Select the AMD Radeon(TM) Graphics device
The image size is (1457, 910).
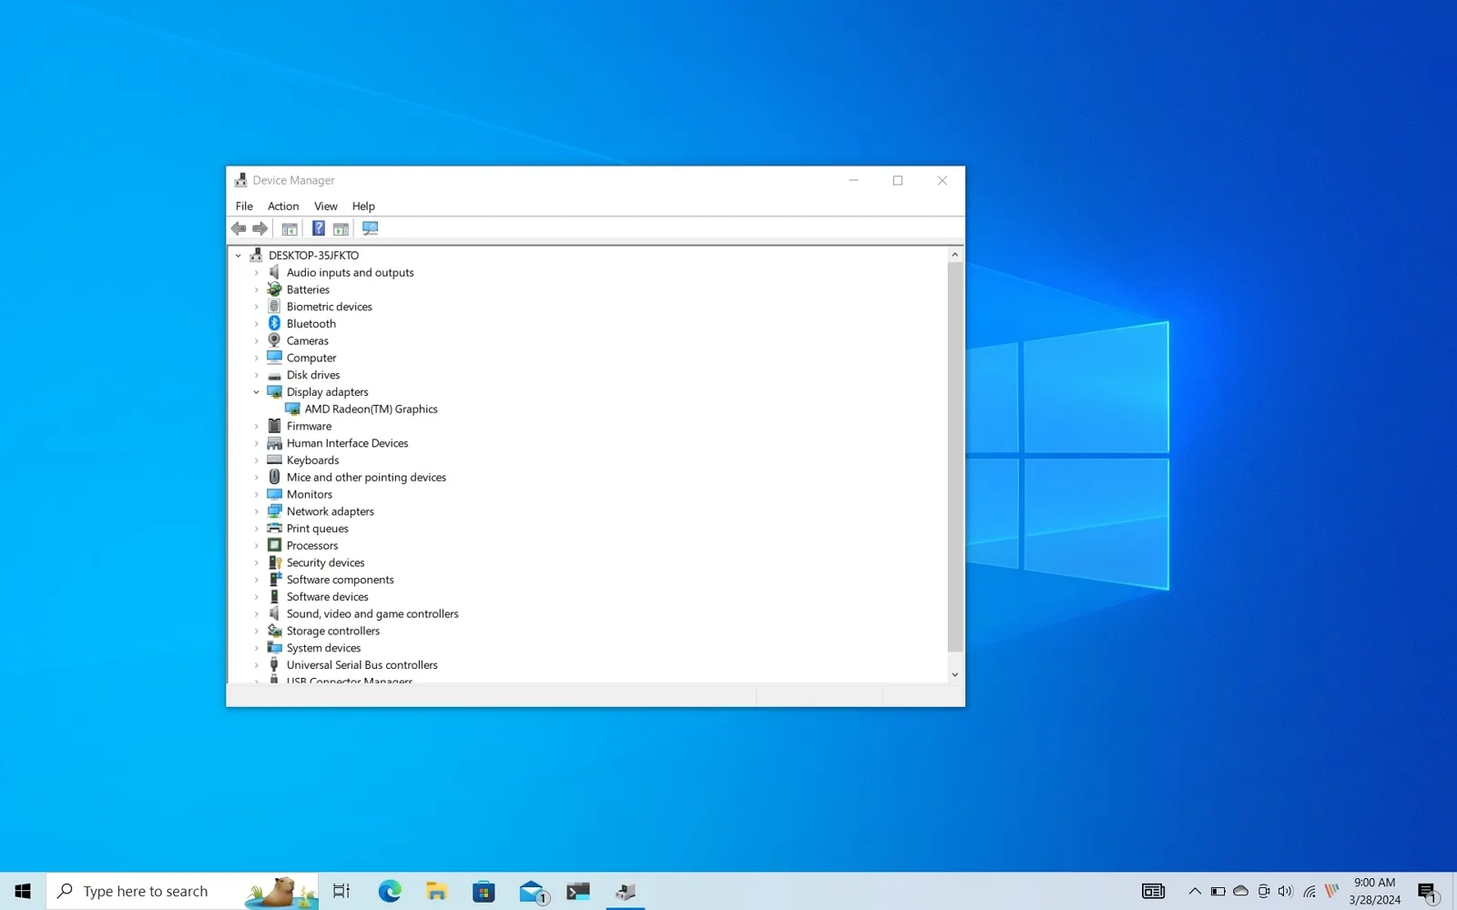click(x=371, y=409)
